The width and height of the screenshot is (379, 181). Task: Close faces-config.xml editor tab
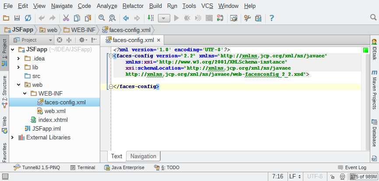pos(158,40)
